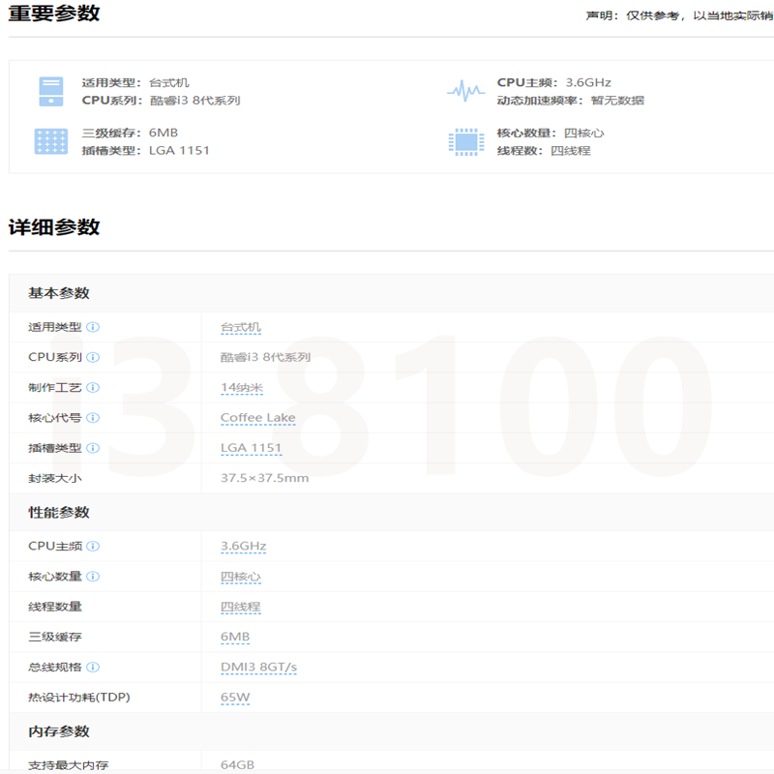Select the 支持最大内存 row label
The height and width of the screenshot is (774, 774).
pos(68,765)
